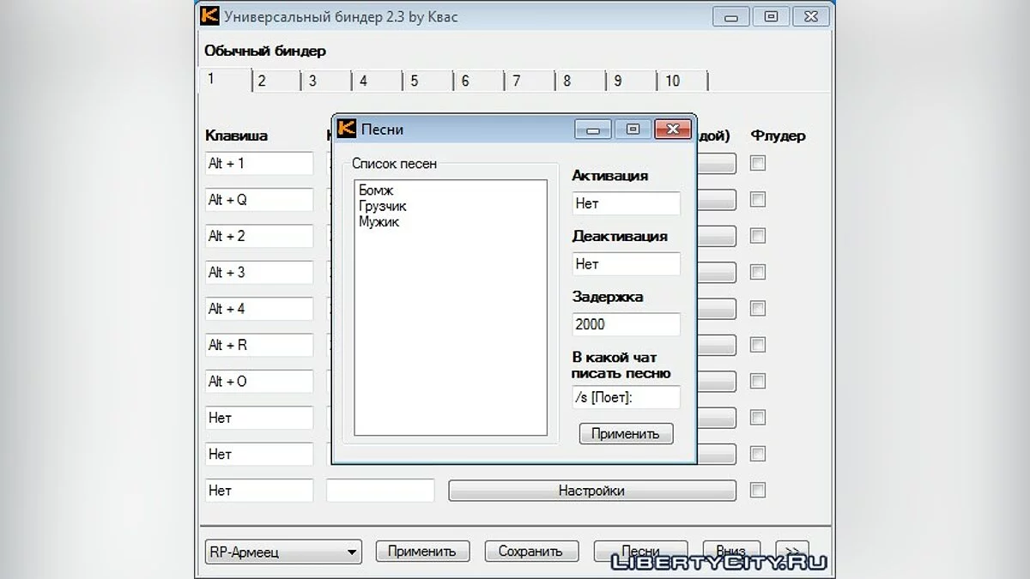Screen dimensions: 1030x579
Task: Click the >> arrow button at bottom
Action: (x=791, y=552)
